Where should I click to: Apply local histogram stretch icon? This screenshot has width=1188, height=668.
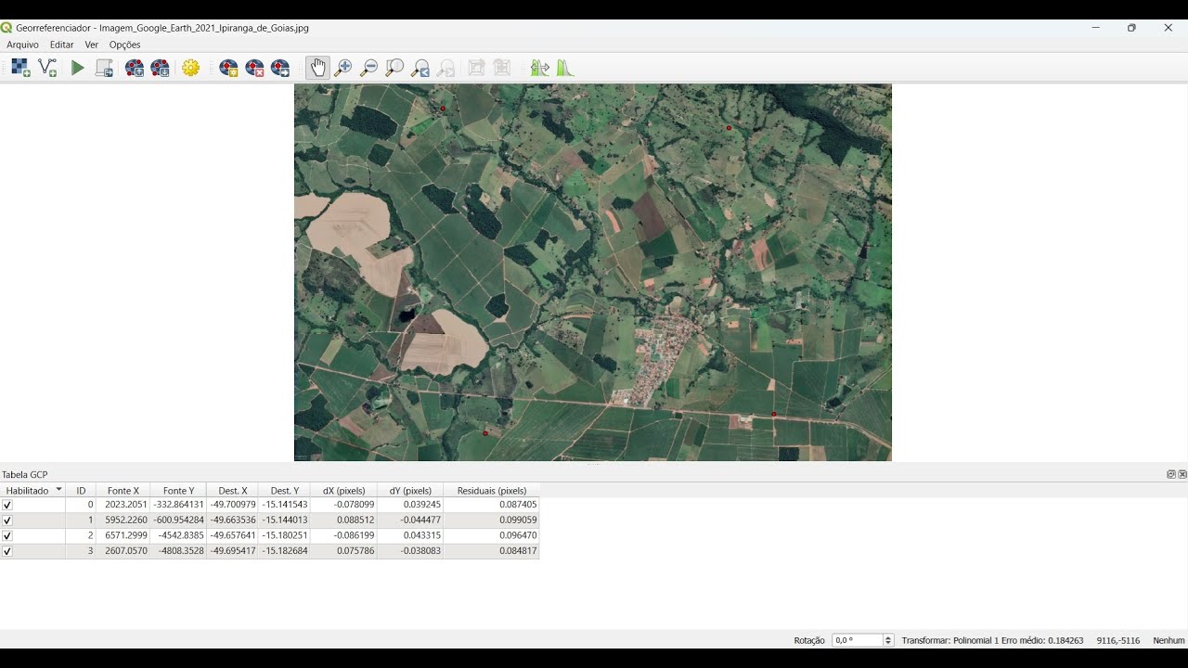point(565,68)
